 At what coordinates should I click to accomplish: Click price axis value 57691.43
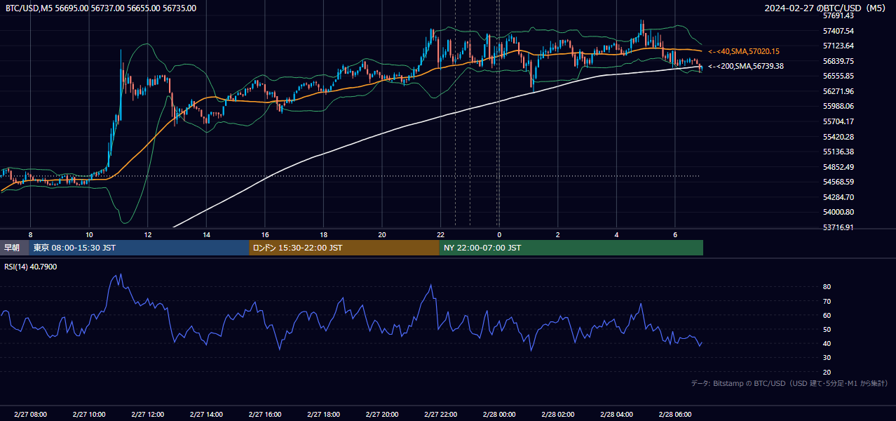coord(839,15)
